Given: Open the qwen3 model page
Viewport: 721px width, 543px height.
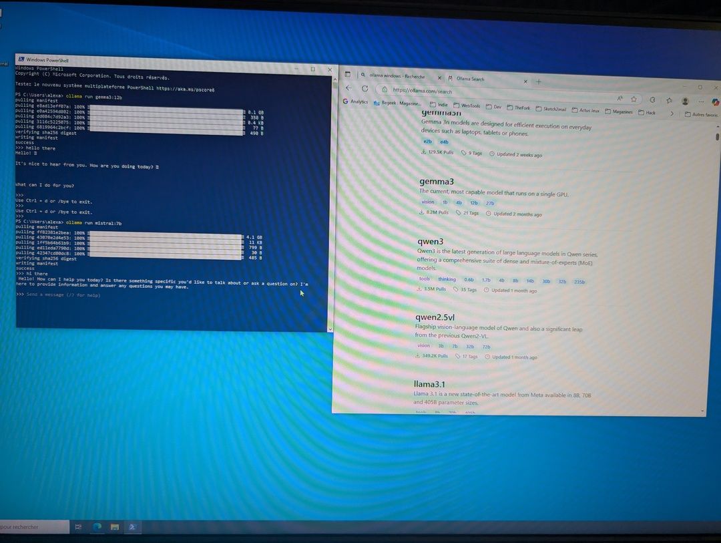Looking at the screenshot, I should coord(431,241).
